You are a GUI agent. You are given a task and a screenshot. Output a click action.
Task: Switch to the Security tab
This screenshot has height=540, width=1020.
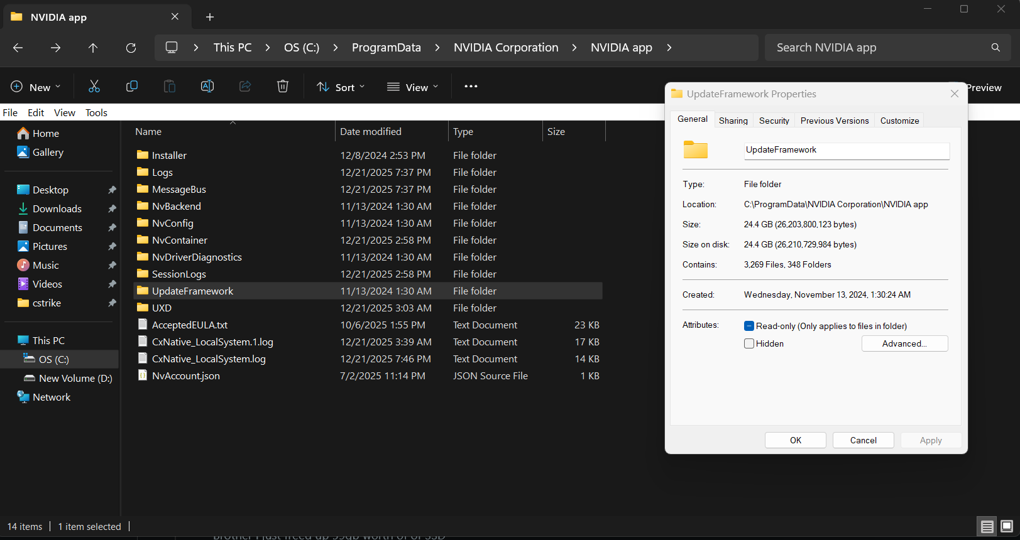click(x=774, y=121)
